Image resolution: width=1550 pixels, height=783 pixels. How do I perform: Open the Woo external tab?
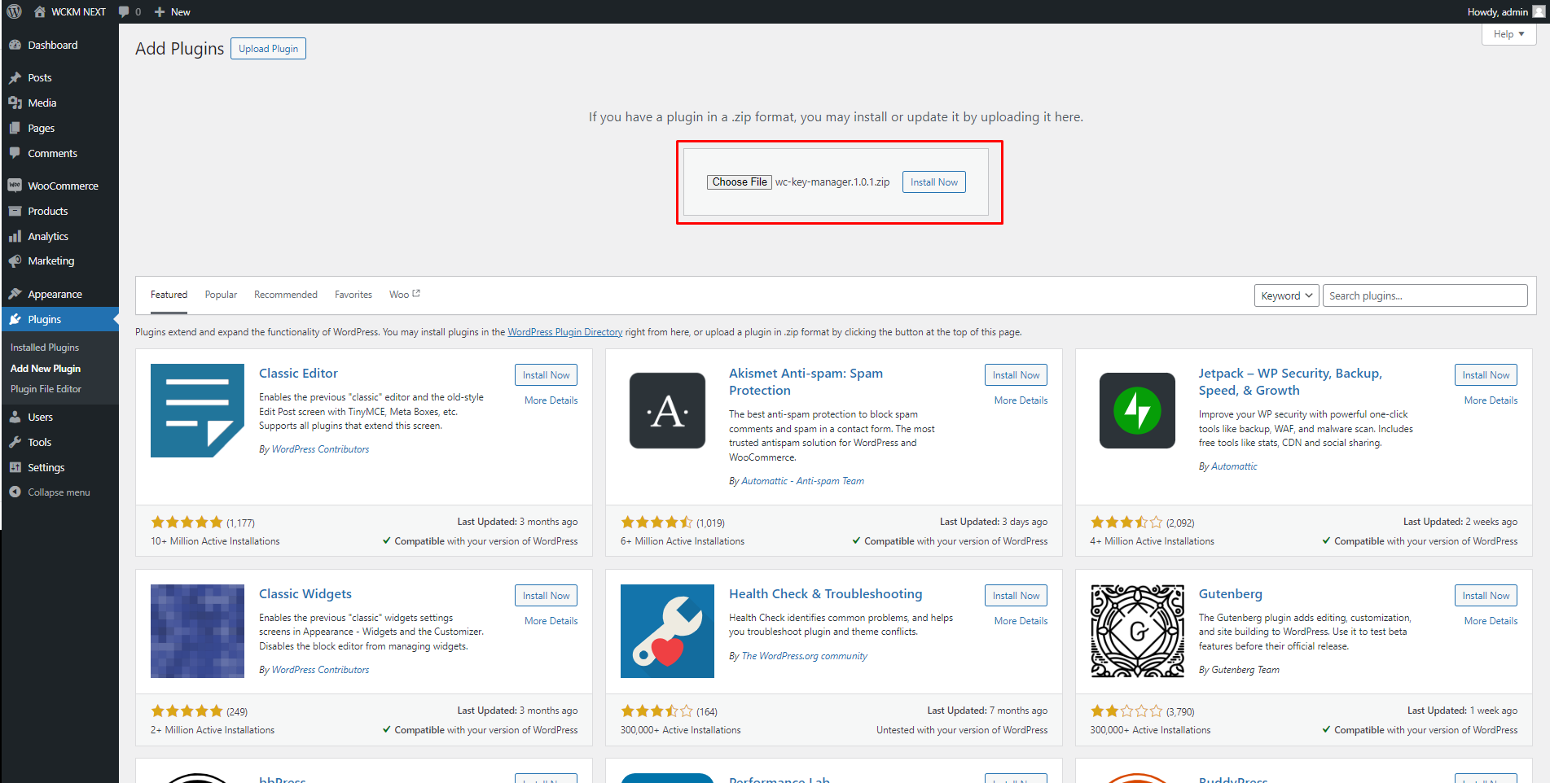405,295
